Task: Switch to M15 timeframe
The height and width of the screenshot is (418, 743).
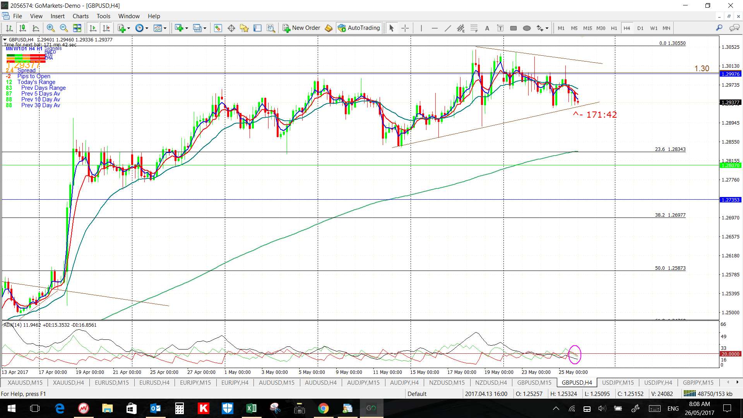Action: coord(587,28)
